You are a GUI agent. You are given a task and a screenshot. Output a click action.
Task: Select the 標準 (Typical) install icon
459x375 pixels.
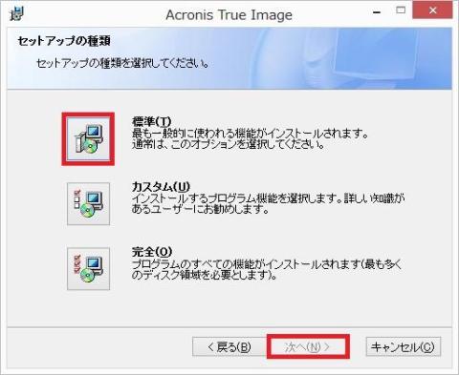(x=88, y=139)
